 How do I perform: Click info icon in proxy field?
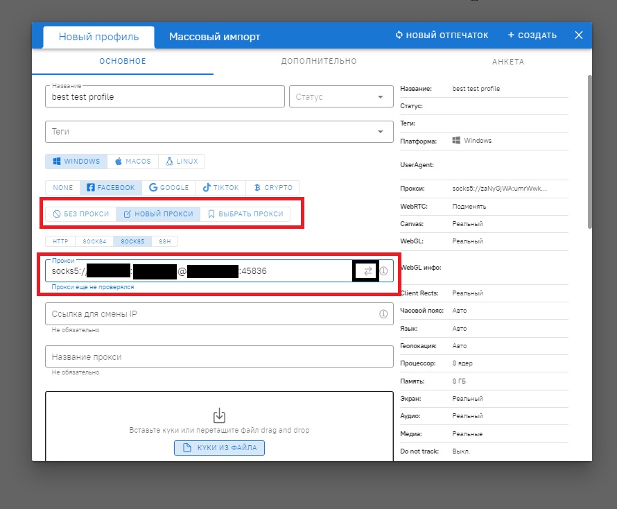pos(383,271)
